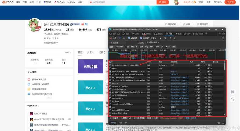Clear the network log icon

pos(114,38)
